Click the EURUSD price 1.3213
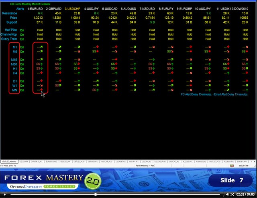Image resolution: width=257 pixels, height=198 pixels. [38, 18]
